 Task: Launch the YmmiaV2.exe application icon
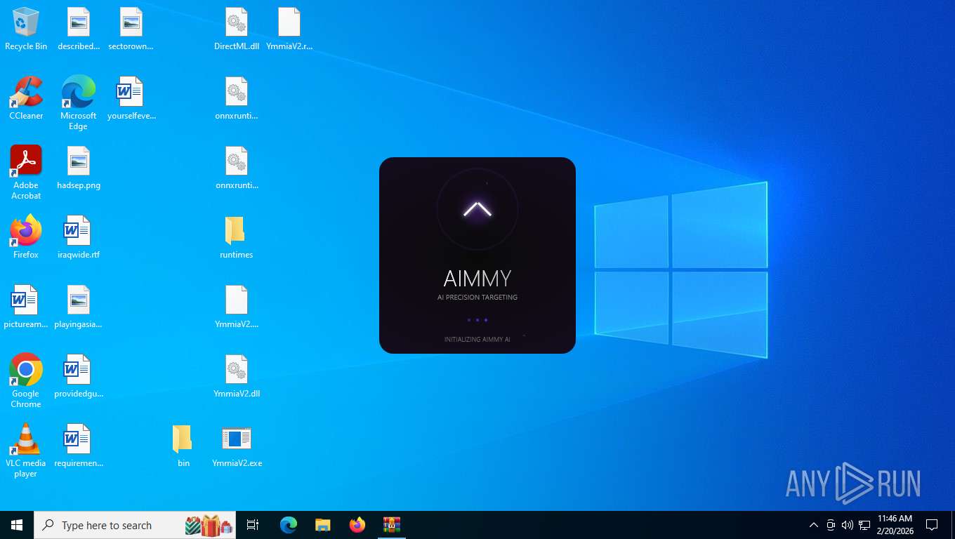tap(237, 446)
